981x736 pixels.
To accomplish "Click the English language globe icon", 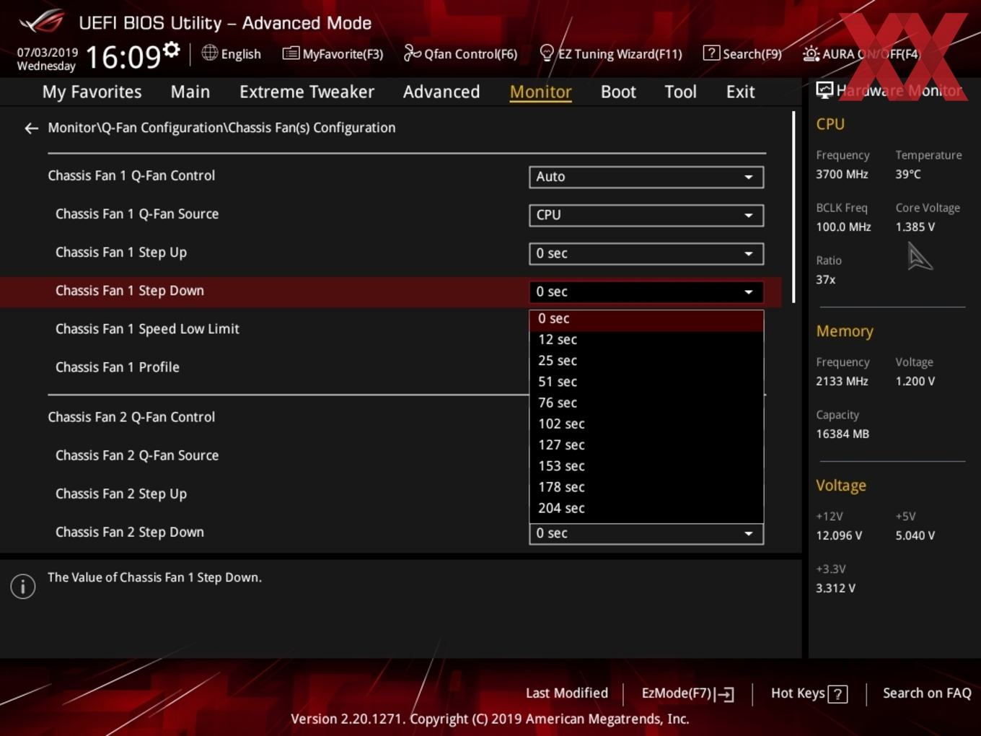I will [x=209, y=53].
